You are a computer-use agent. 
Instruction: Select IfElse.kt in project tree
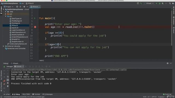tap(14, 26)
